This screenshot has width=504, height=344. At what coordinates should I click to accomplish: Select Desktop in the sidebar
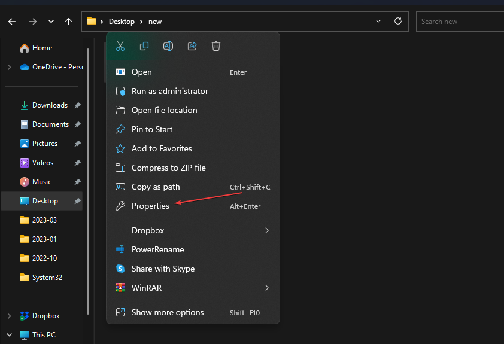click(42, 201)
